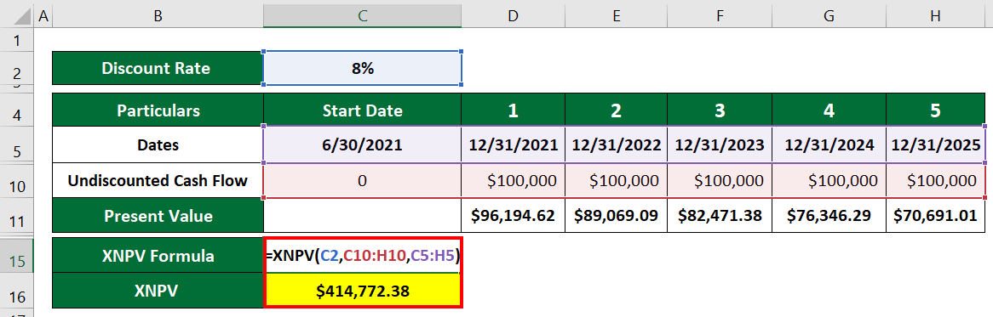
Task: Click period header cell 3
Action: (720, 110)
